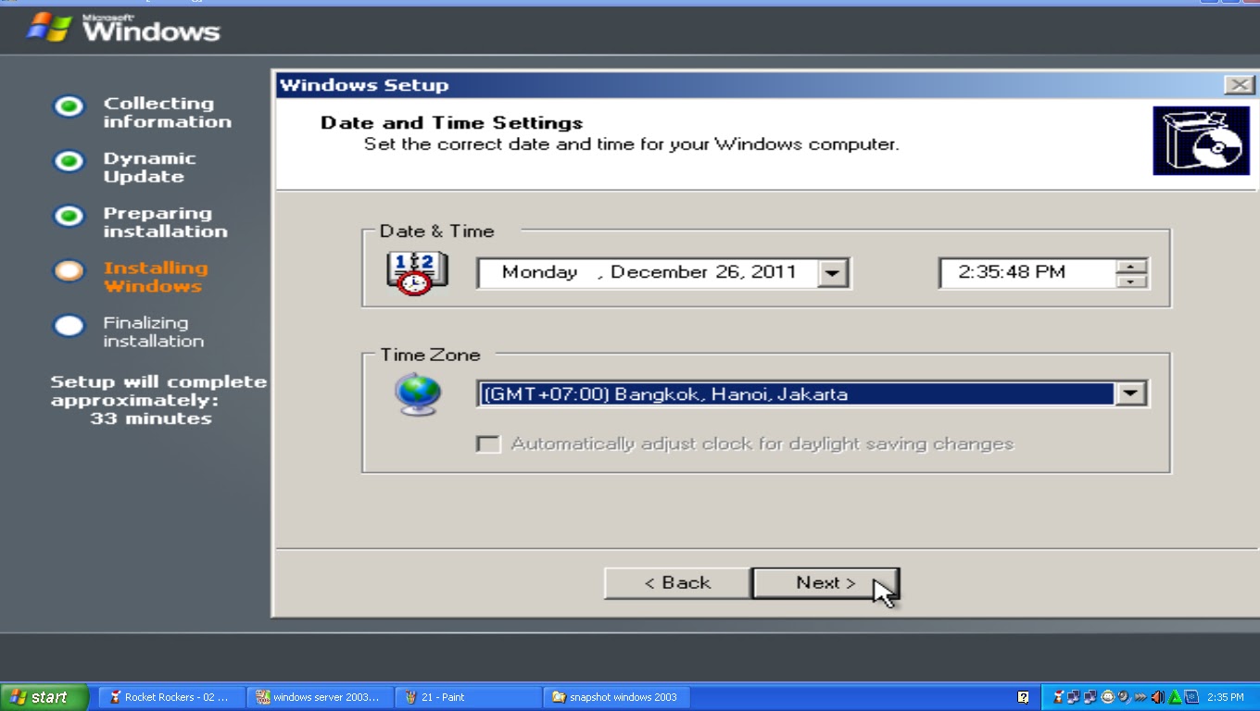Open the date picker dropdown arrow

[x=833, y=273]
